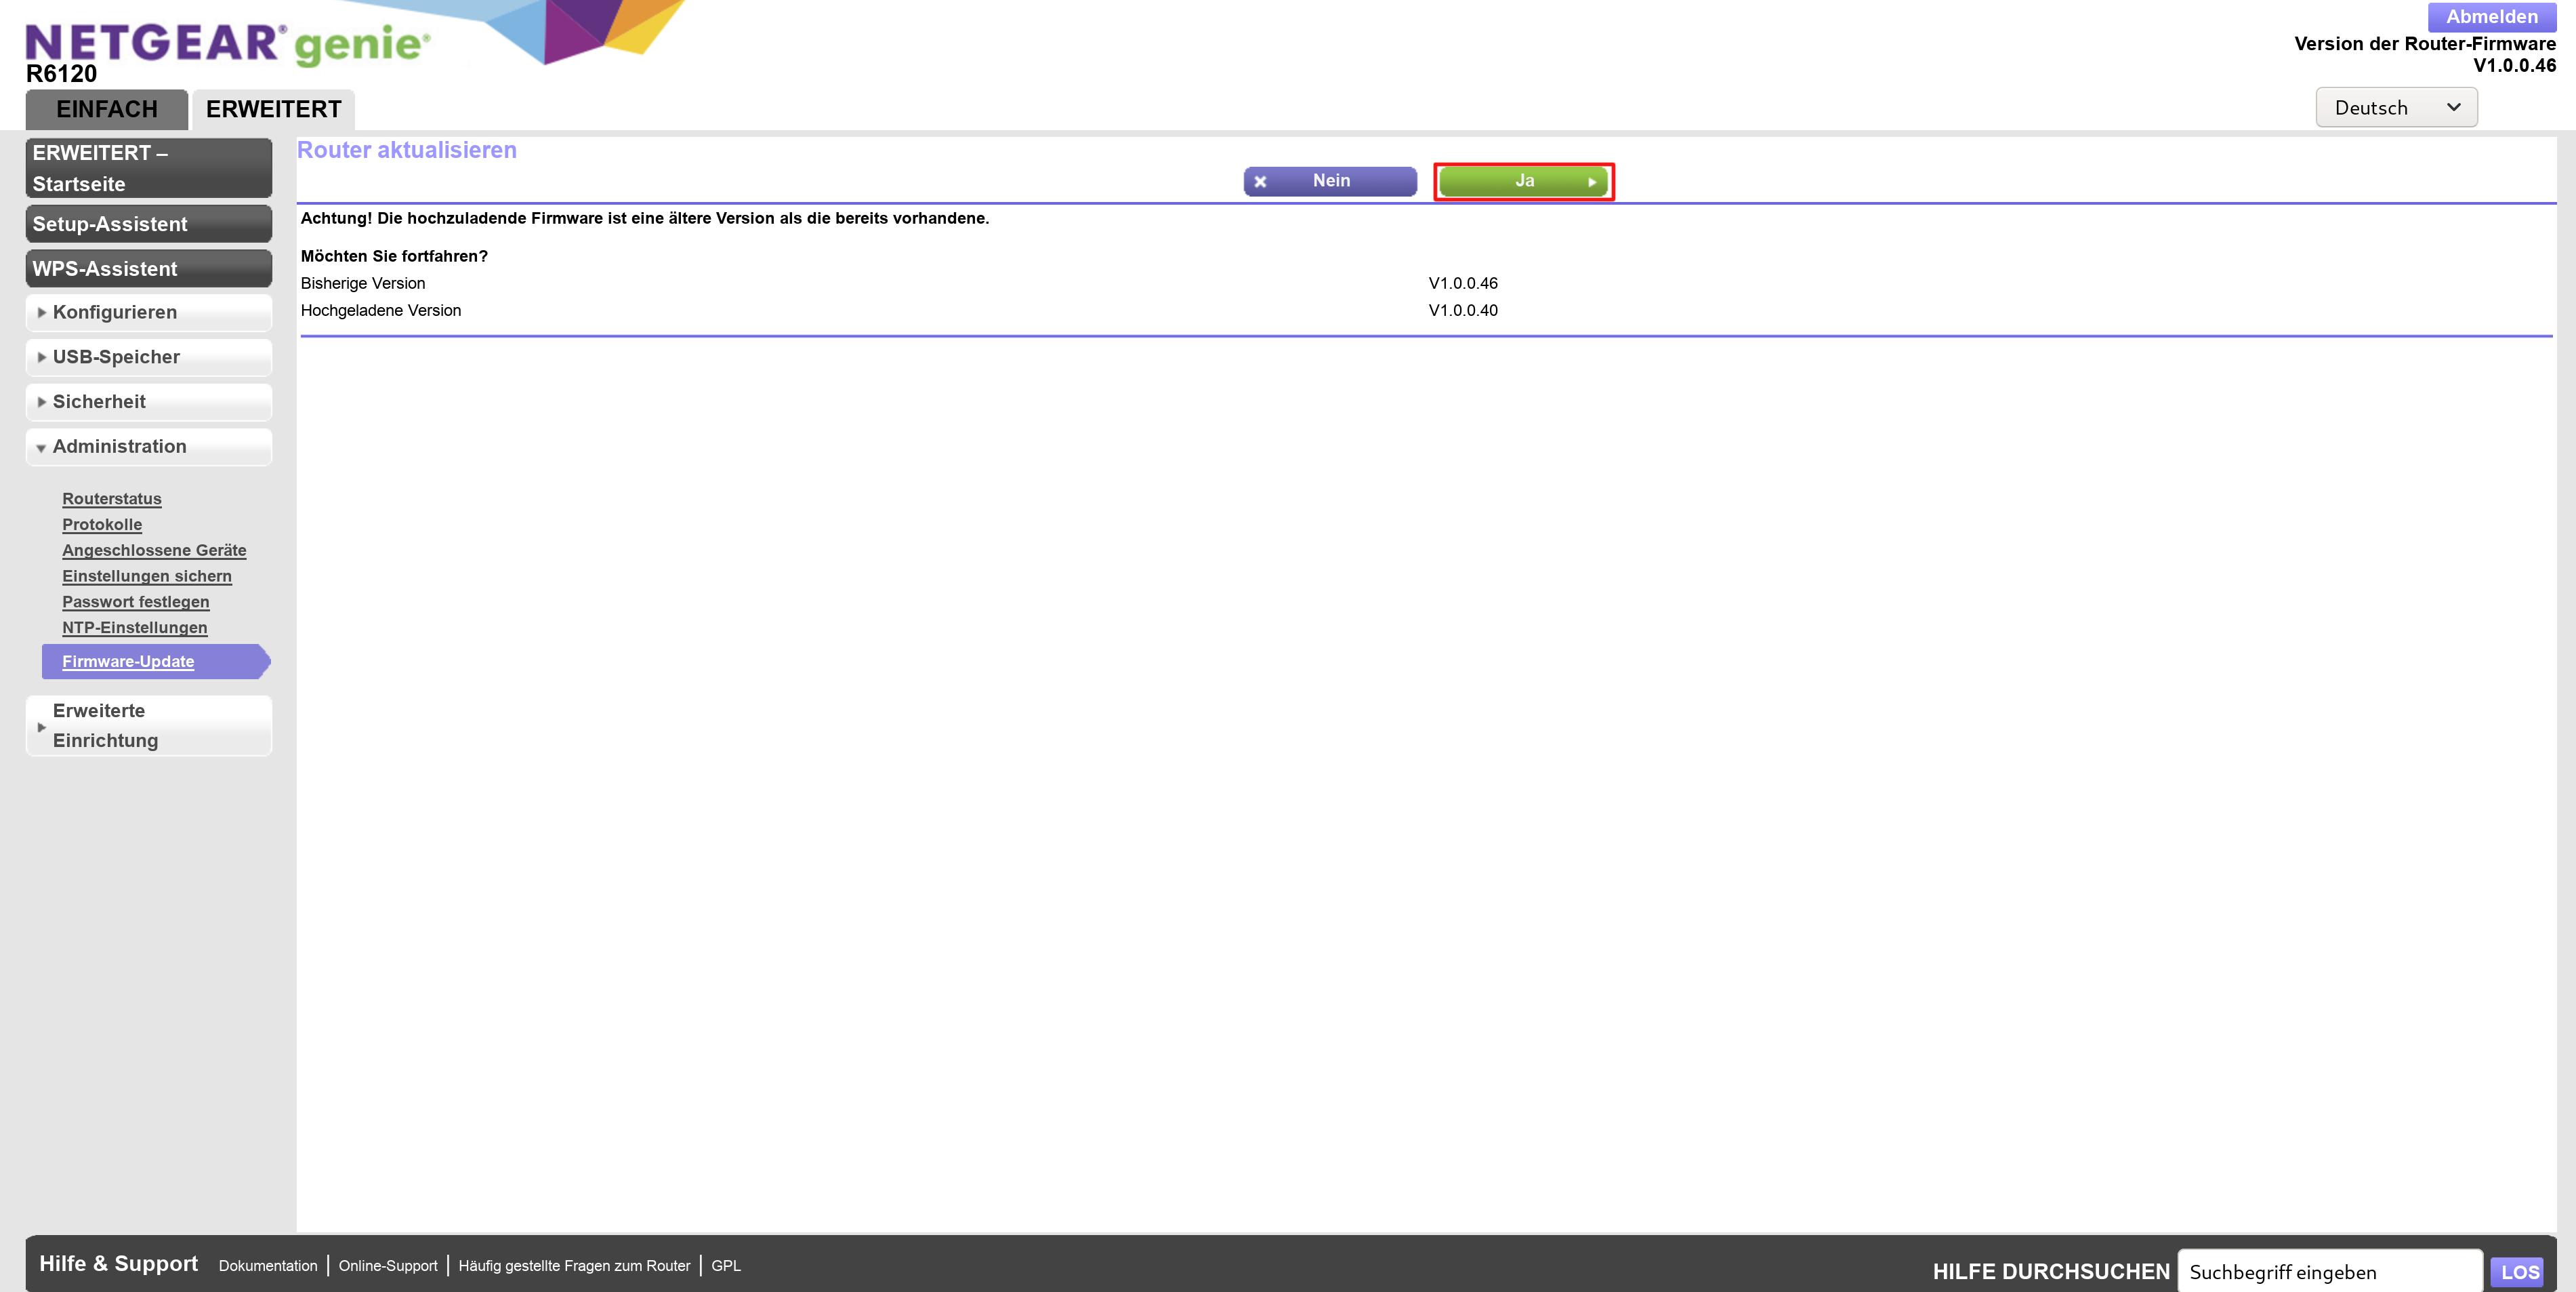Screen dimensions: 2576x1292
Task: Cancel update with Nein button
Action: 1330,181
